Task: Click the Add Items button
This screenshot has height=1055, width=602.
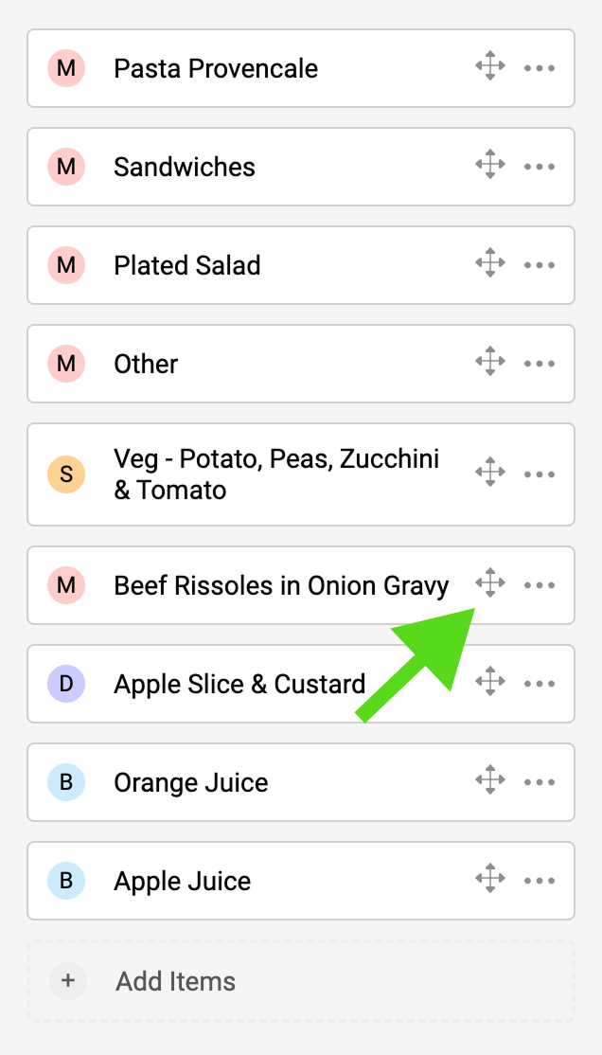Action: [176, 981]
